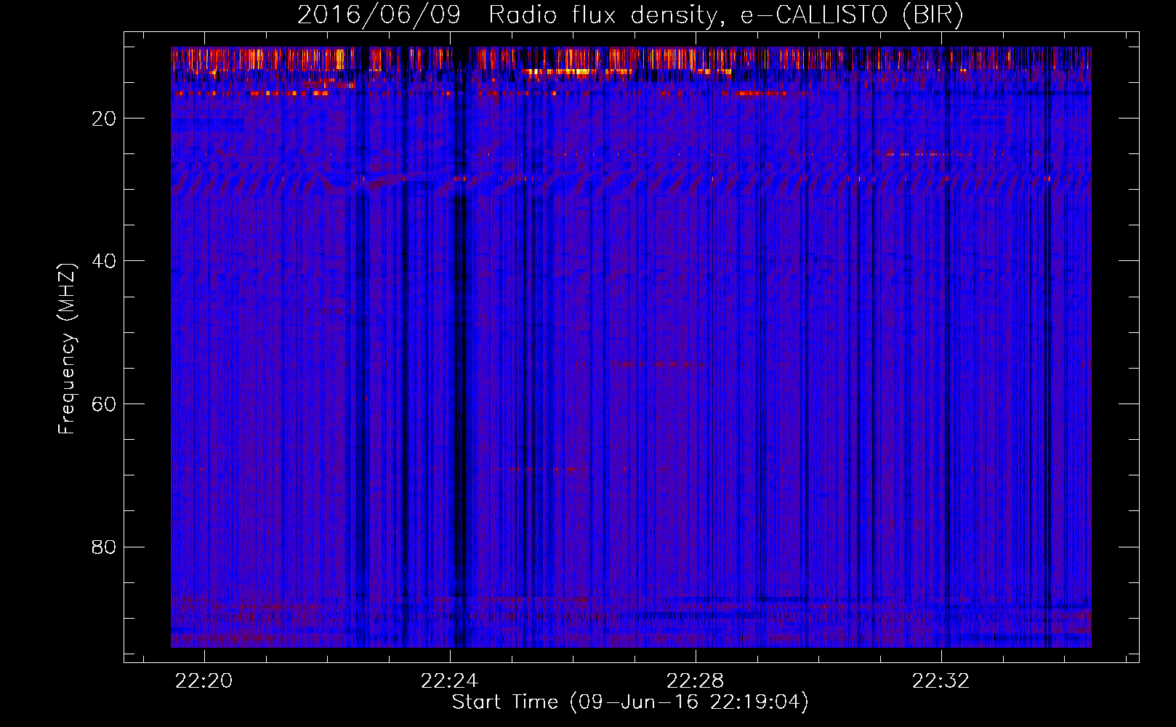1176x727 pixels.
Task: Click the x-axis label 'Start Time (09-Jun-16 22:19:04)'
Action: [x=630, y=702]
